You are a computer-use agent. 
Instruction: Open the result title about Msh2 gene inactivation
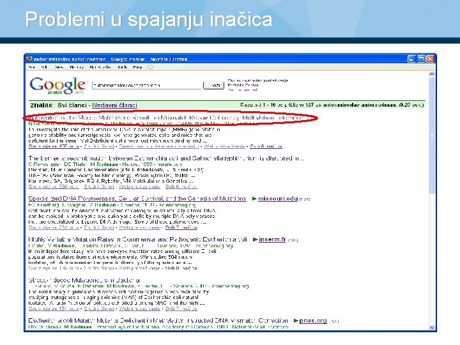tap(165, 118)
